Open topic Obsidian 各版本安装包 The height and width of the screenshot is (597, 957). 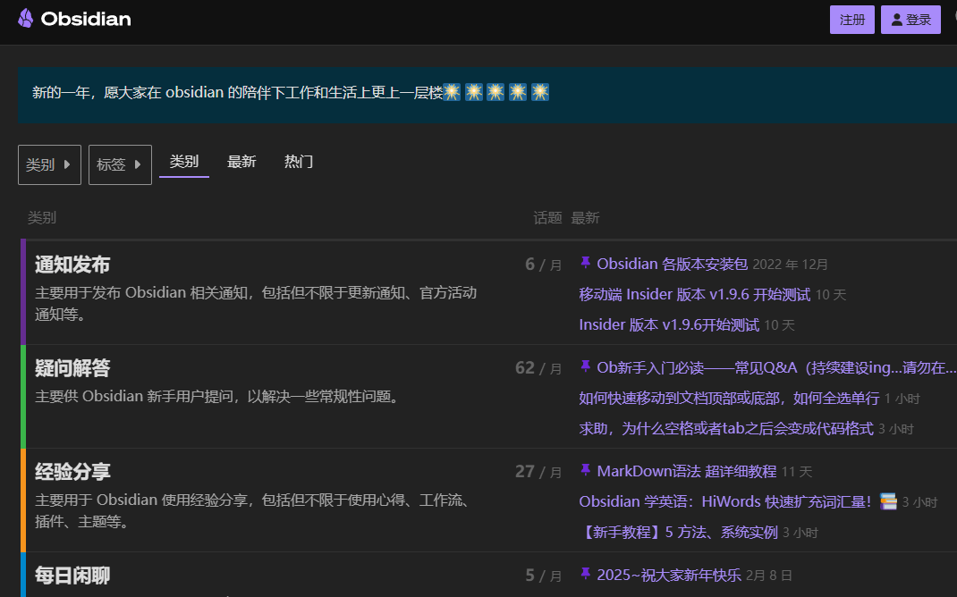click(x=672, y=264)
